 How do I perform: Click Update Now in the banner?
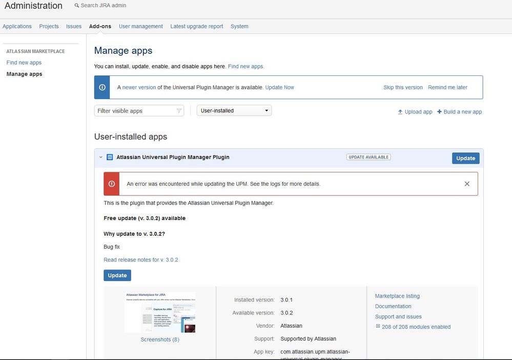(x=279, y=87)
